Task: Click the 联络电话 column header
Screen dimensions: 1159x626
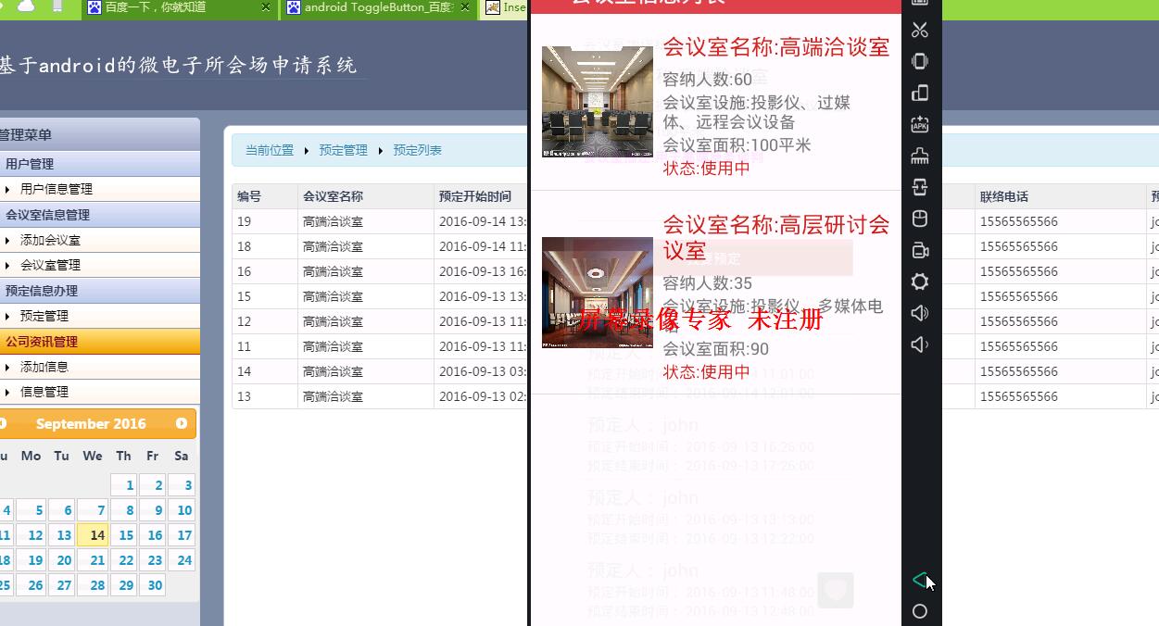Action: coord(1004,196)
